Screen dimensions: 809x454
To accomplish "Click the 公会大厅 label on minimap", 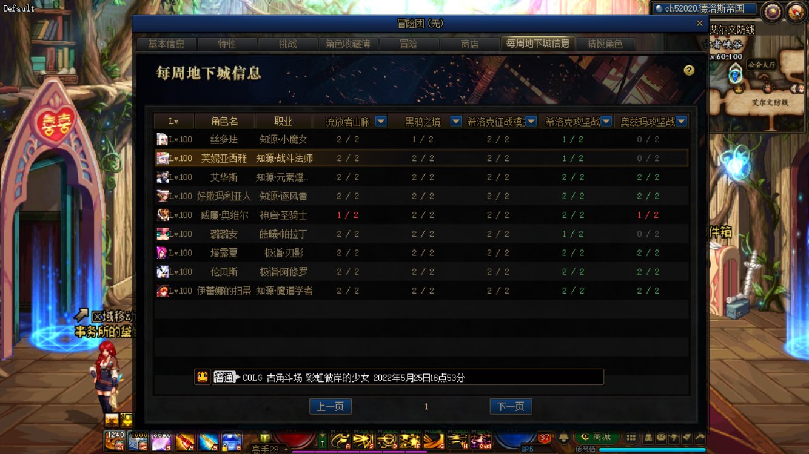I will (762, 64).
